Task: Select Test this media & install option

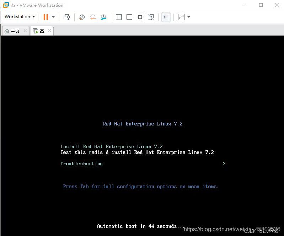Action: [137, 152]
